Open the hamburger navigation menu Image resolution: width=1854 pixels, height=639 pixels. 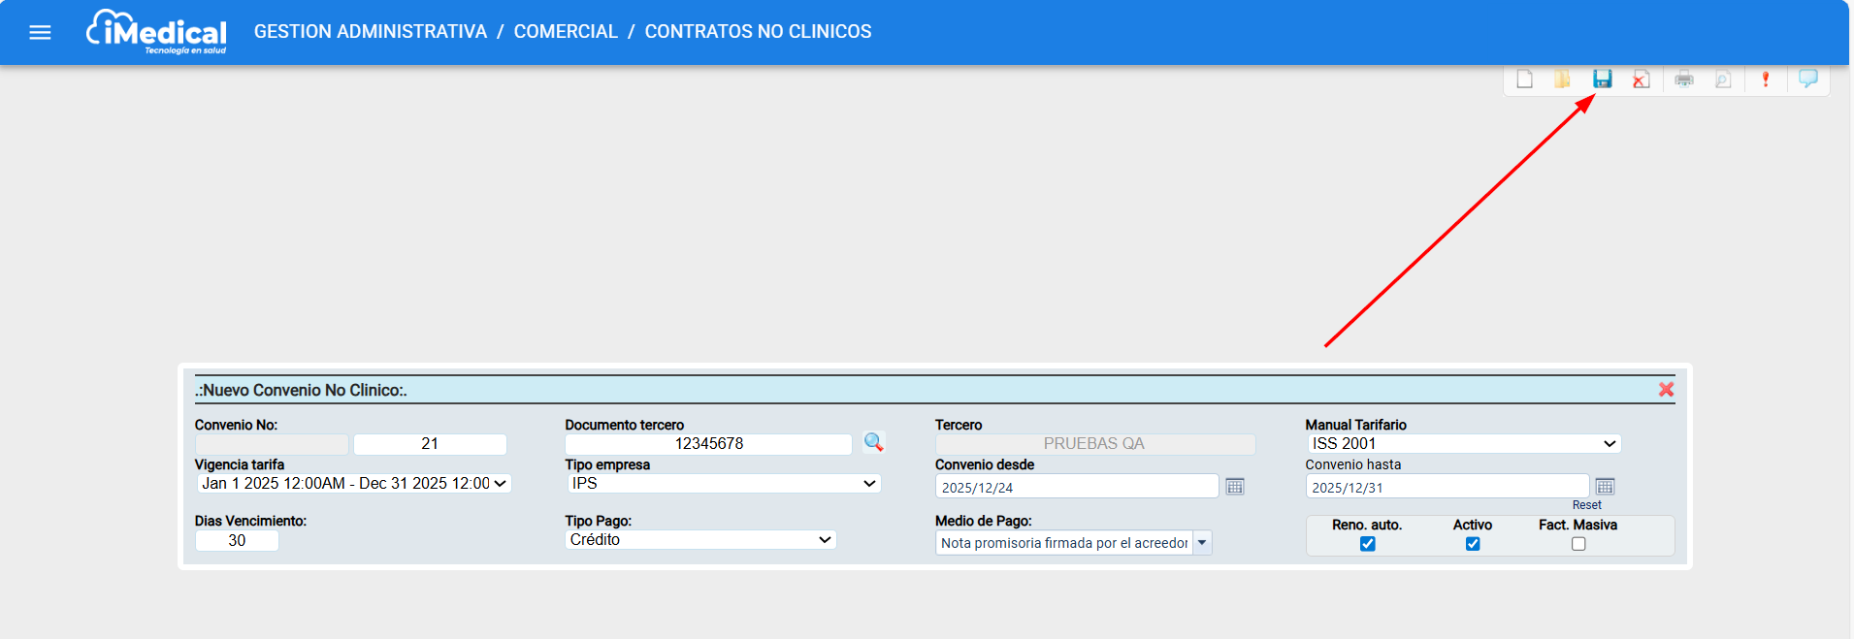point(40,32)
